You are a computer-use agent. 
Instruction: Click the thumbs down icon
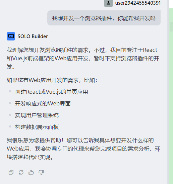(41, 172)
